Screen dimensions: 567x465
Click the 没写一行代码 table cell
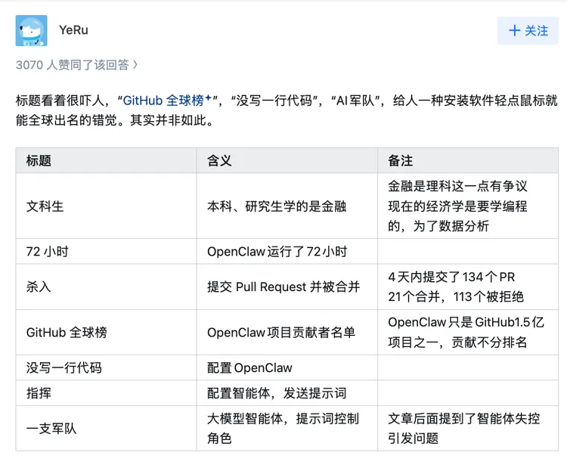pos(64,367)
